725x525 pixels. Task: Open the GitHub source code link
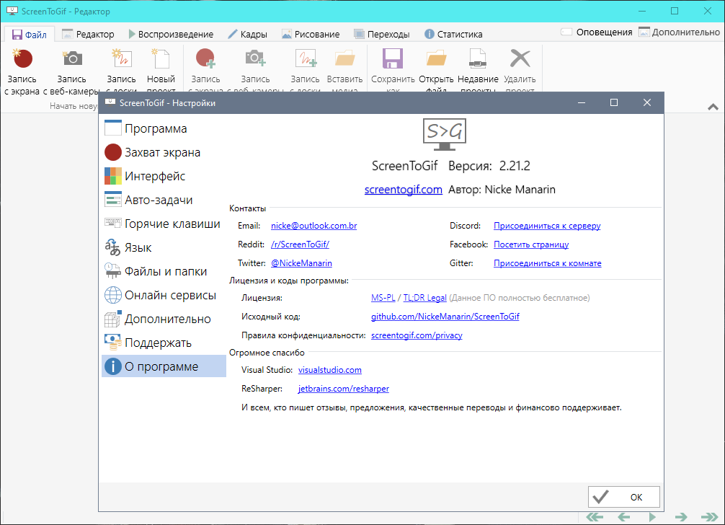pyautogui.click(x=445, y=317)
